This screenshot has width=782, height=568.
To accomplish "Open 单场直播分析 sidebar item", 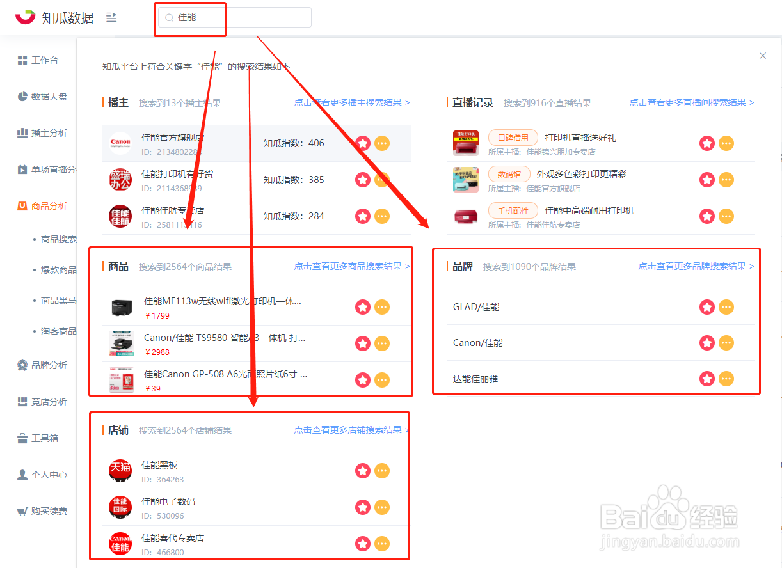I will tap(46, 170).
